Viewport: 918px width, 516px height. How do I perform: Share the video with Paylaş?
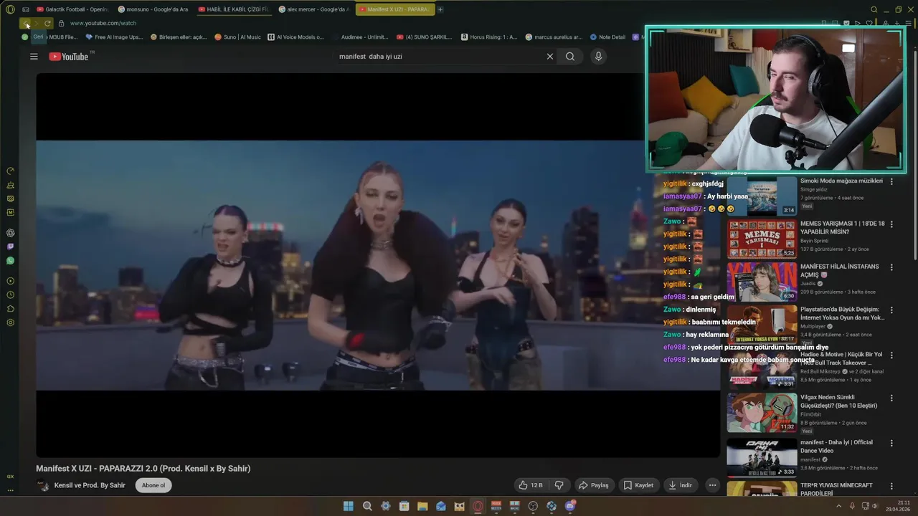pos(594,485)
